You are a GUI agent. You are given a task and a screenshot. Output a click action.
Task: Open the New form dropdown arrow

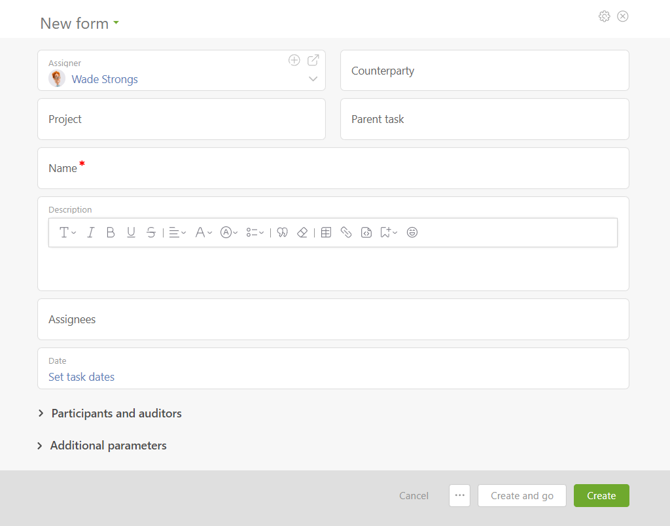pyautogui.click(x=116, y=23)
